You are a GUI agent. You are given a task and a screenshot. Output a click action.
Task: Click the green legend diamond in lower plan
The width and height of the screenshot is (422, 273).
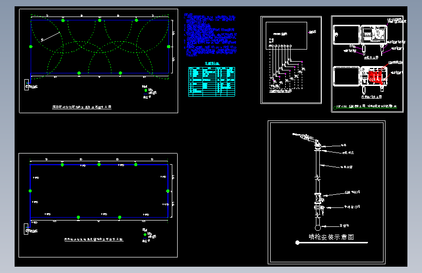[145, 235]
